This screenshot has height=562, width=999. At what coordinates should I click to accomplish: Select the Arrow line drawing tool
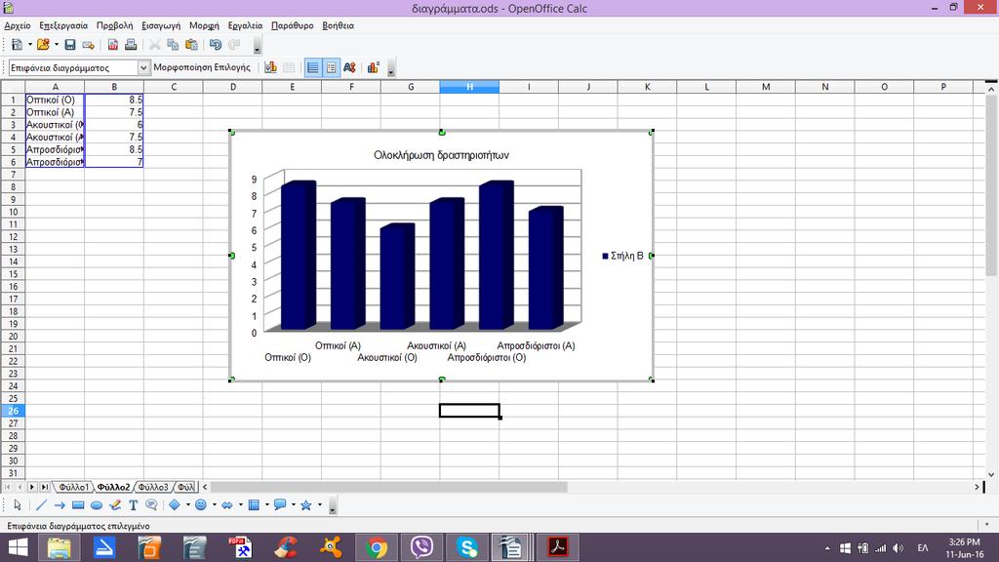click(60, 505)
